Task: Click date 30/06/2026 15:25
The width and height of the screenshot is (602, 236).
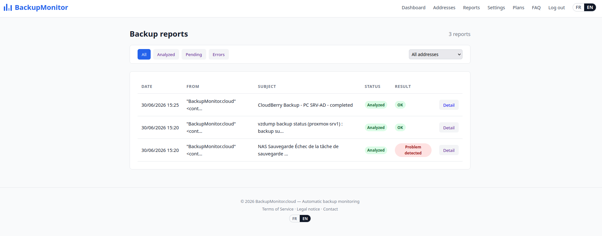Action: pyautogui.click(x=160, y=105)
